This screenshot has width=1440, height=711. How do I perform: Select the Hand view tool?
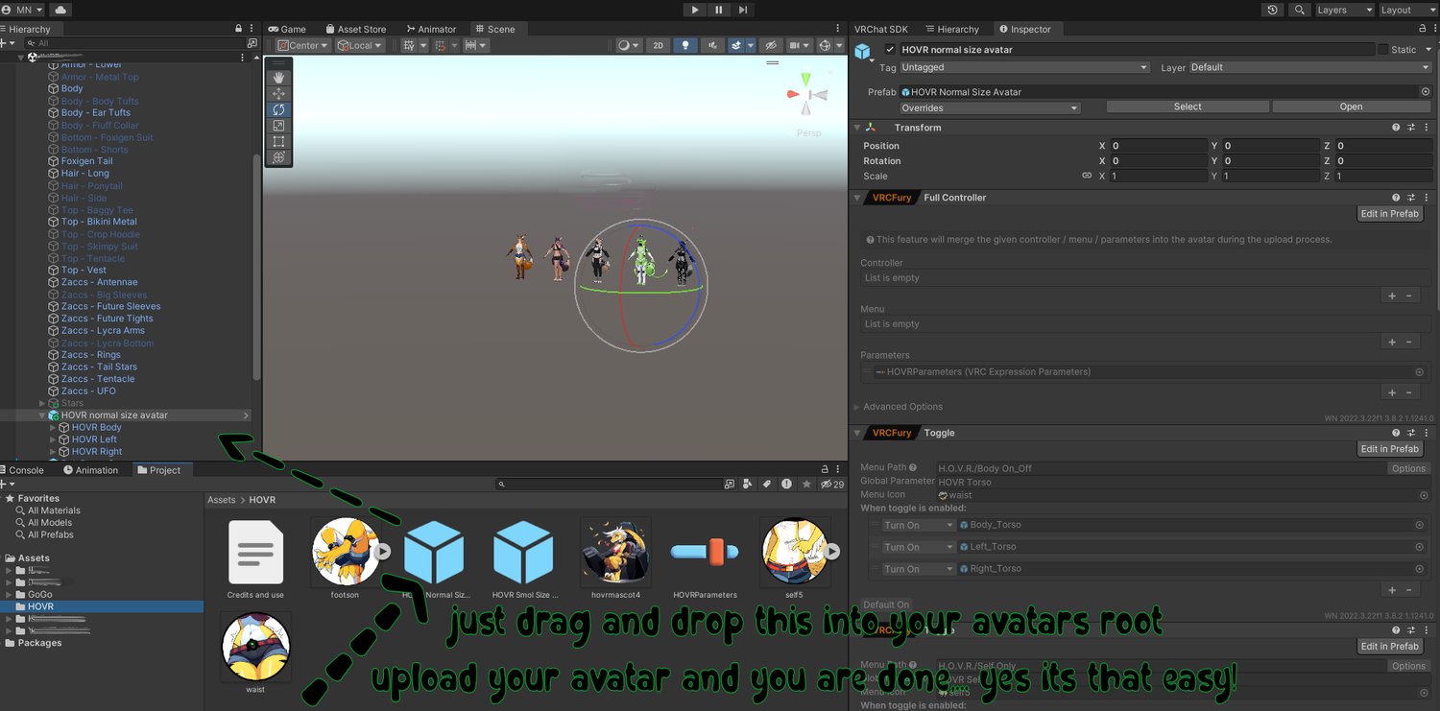point(278,77)
